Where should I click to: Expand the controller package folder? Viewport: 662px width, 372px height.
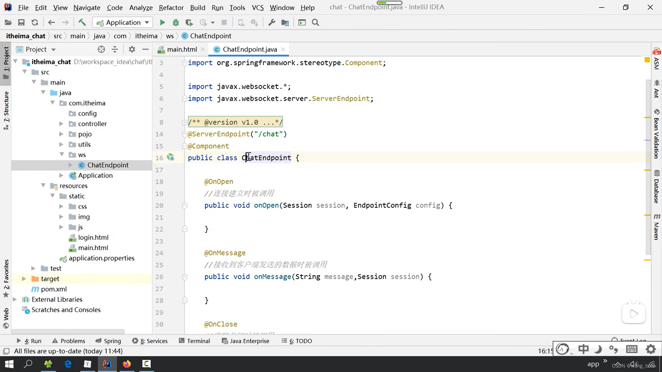coord(61,124)
